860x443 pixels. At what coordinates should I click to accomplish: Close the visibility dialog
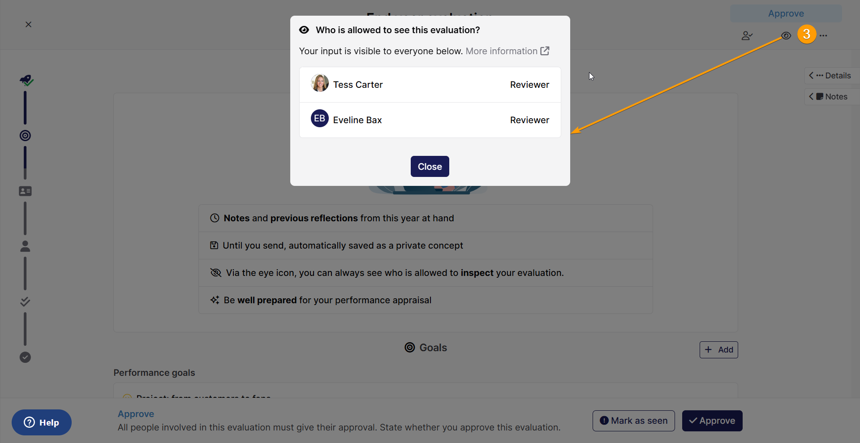tap(430, 166)
